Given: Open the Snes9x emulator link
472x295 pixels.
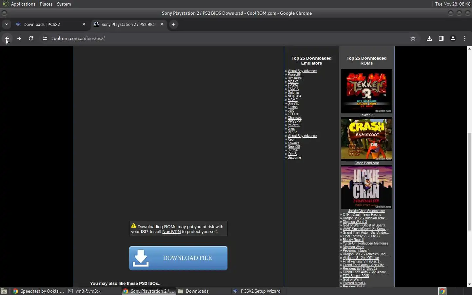Looking at the screenshot, I should [293, 103].
